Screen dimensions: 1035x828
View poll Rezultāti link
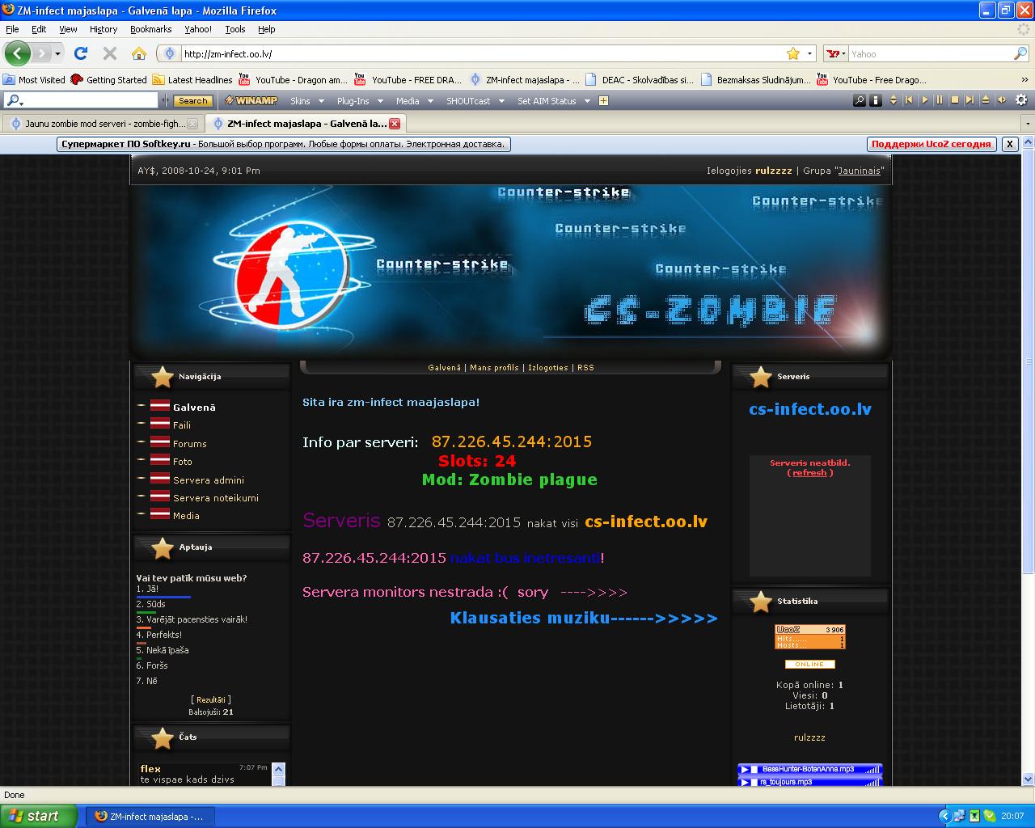pyautogui.click(x=211, y=699)
